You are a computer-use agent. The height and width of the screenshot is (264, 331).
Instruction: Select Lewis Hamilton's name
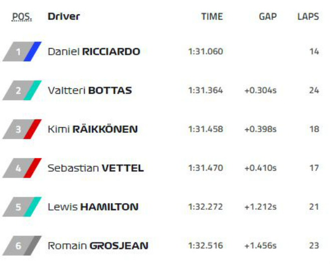[93, 206]
